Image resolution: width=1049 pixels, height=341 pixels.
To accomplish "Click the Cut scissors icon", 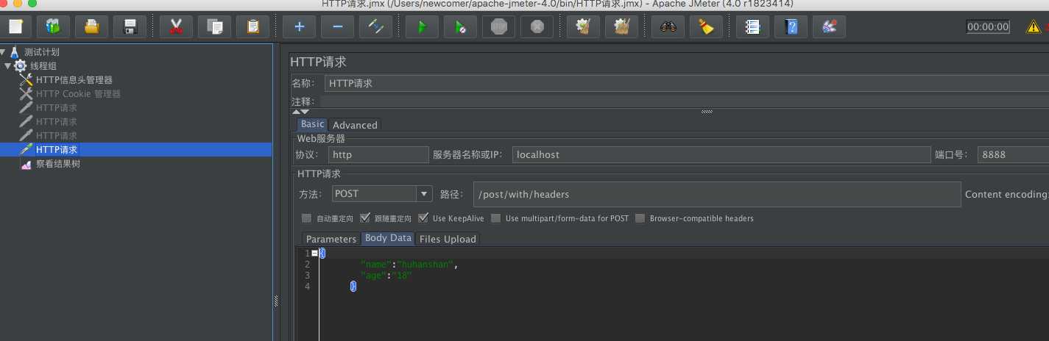I will click(x=176, y=26).
